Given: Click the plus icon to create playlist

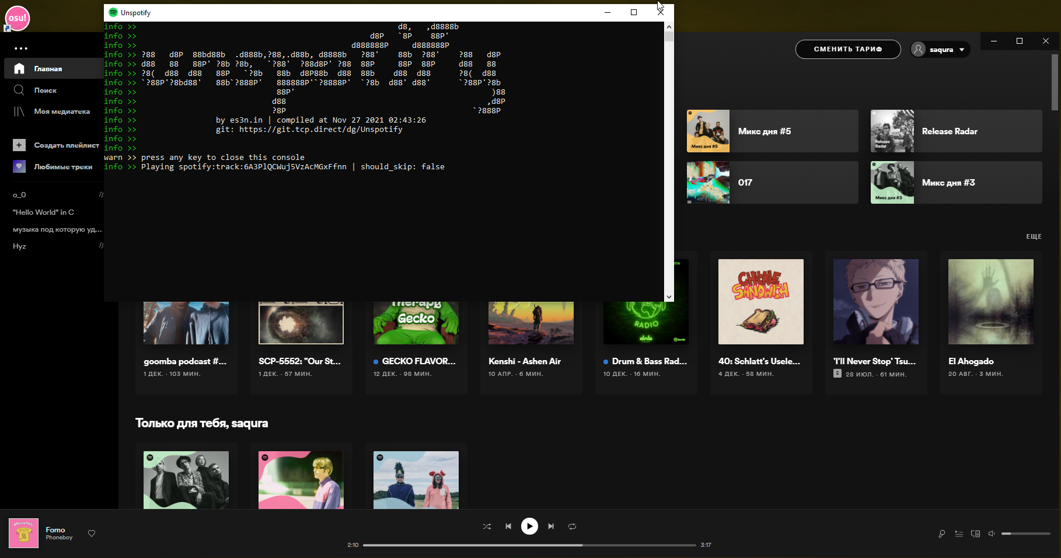Looking at the screenshot, I should point(19,145).
